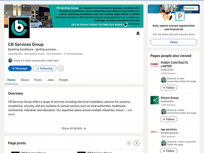
Task: Select the Home tab
Action: click(x=11, y=80)
